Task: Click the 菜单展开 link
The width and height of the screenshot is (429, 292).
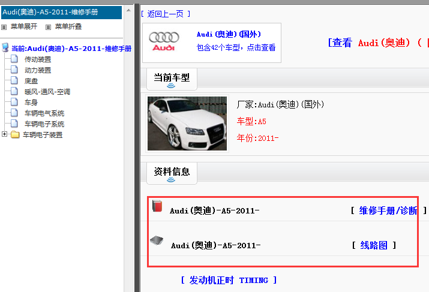Action: click(x=24, y=26)
